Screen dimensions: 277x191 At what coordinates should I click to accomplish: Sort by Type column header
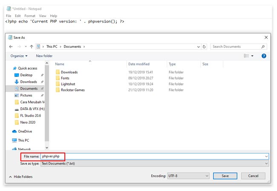(172, 64)
